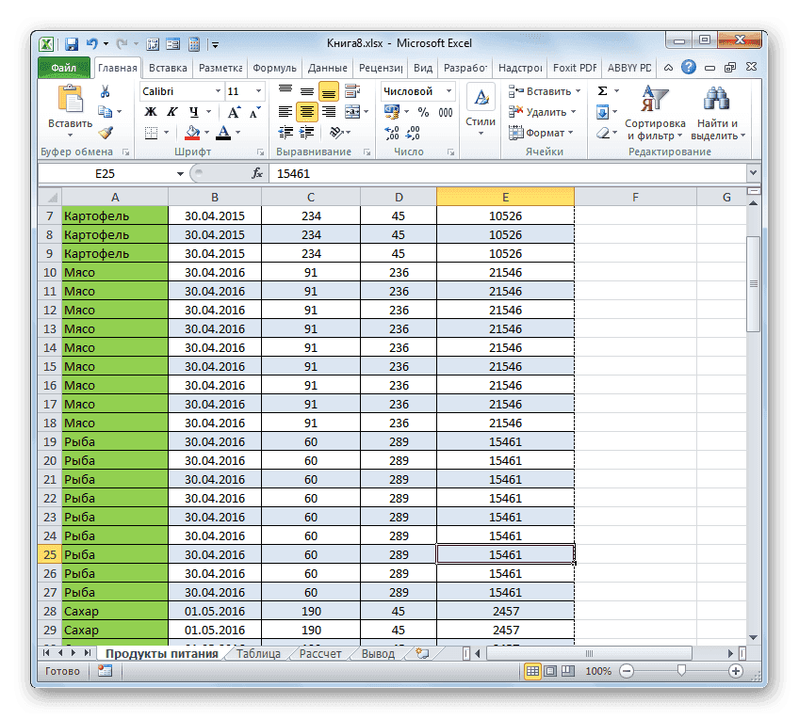Click the AutoSum Σ icon

(x=601, y=90)
